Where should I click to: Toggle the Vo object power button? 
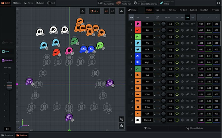pos(177,24)
